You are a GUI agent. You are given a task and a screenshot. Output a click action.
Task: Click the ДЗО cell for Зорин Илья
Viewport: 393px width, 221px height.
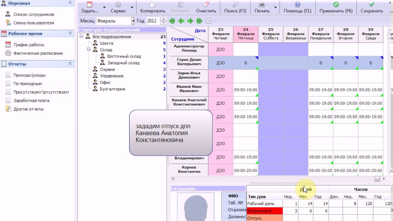pos(221,76)
